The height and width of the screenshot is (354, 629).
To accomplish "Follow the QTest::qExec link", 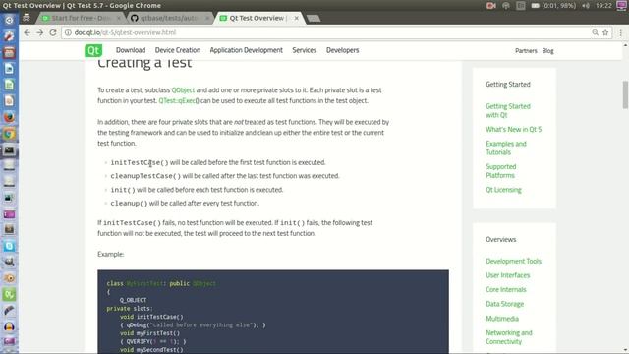I will [x=178, y=100].
